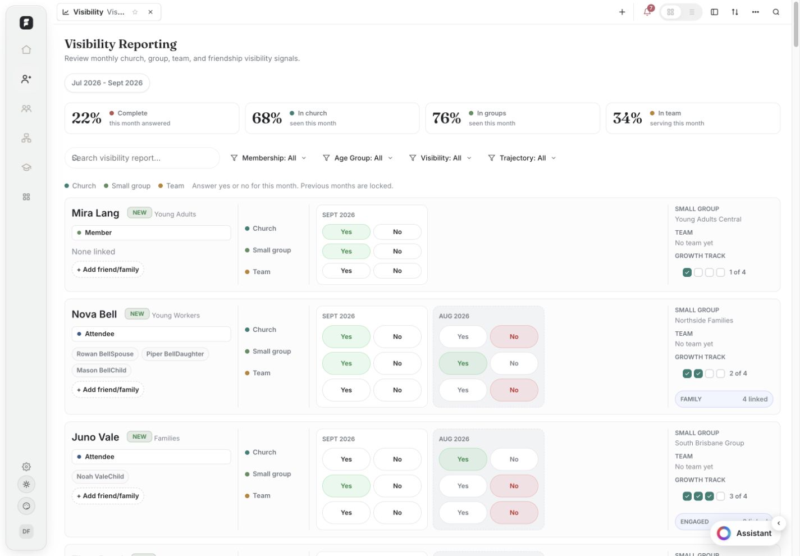The image size is (800, 556).
Task: Open Nova Bell FAMILY 4 linked badge
Action: click(x=724, y=399)
